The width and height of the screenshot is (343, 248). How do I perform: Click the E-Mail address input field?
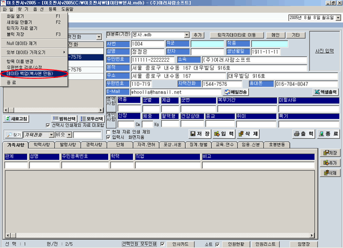[x=176, y=92]
